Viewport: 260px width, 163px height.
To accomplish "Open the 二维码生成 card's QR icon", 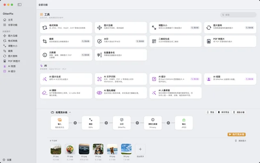I will coord(154,41).
